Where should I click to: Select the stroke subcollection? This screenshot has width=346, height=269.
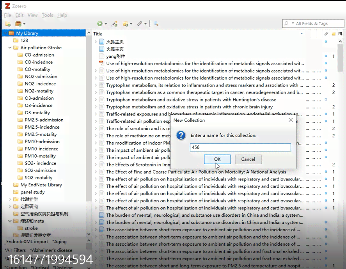coord(31,228)
